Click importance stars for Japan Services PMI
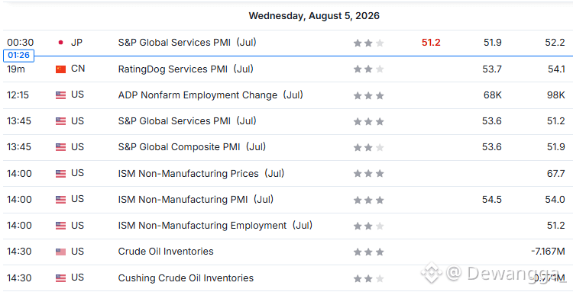 (x=368, y=43)
